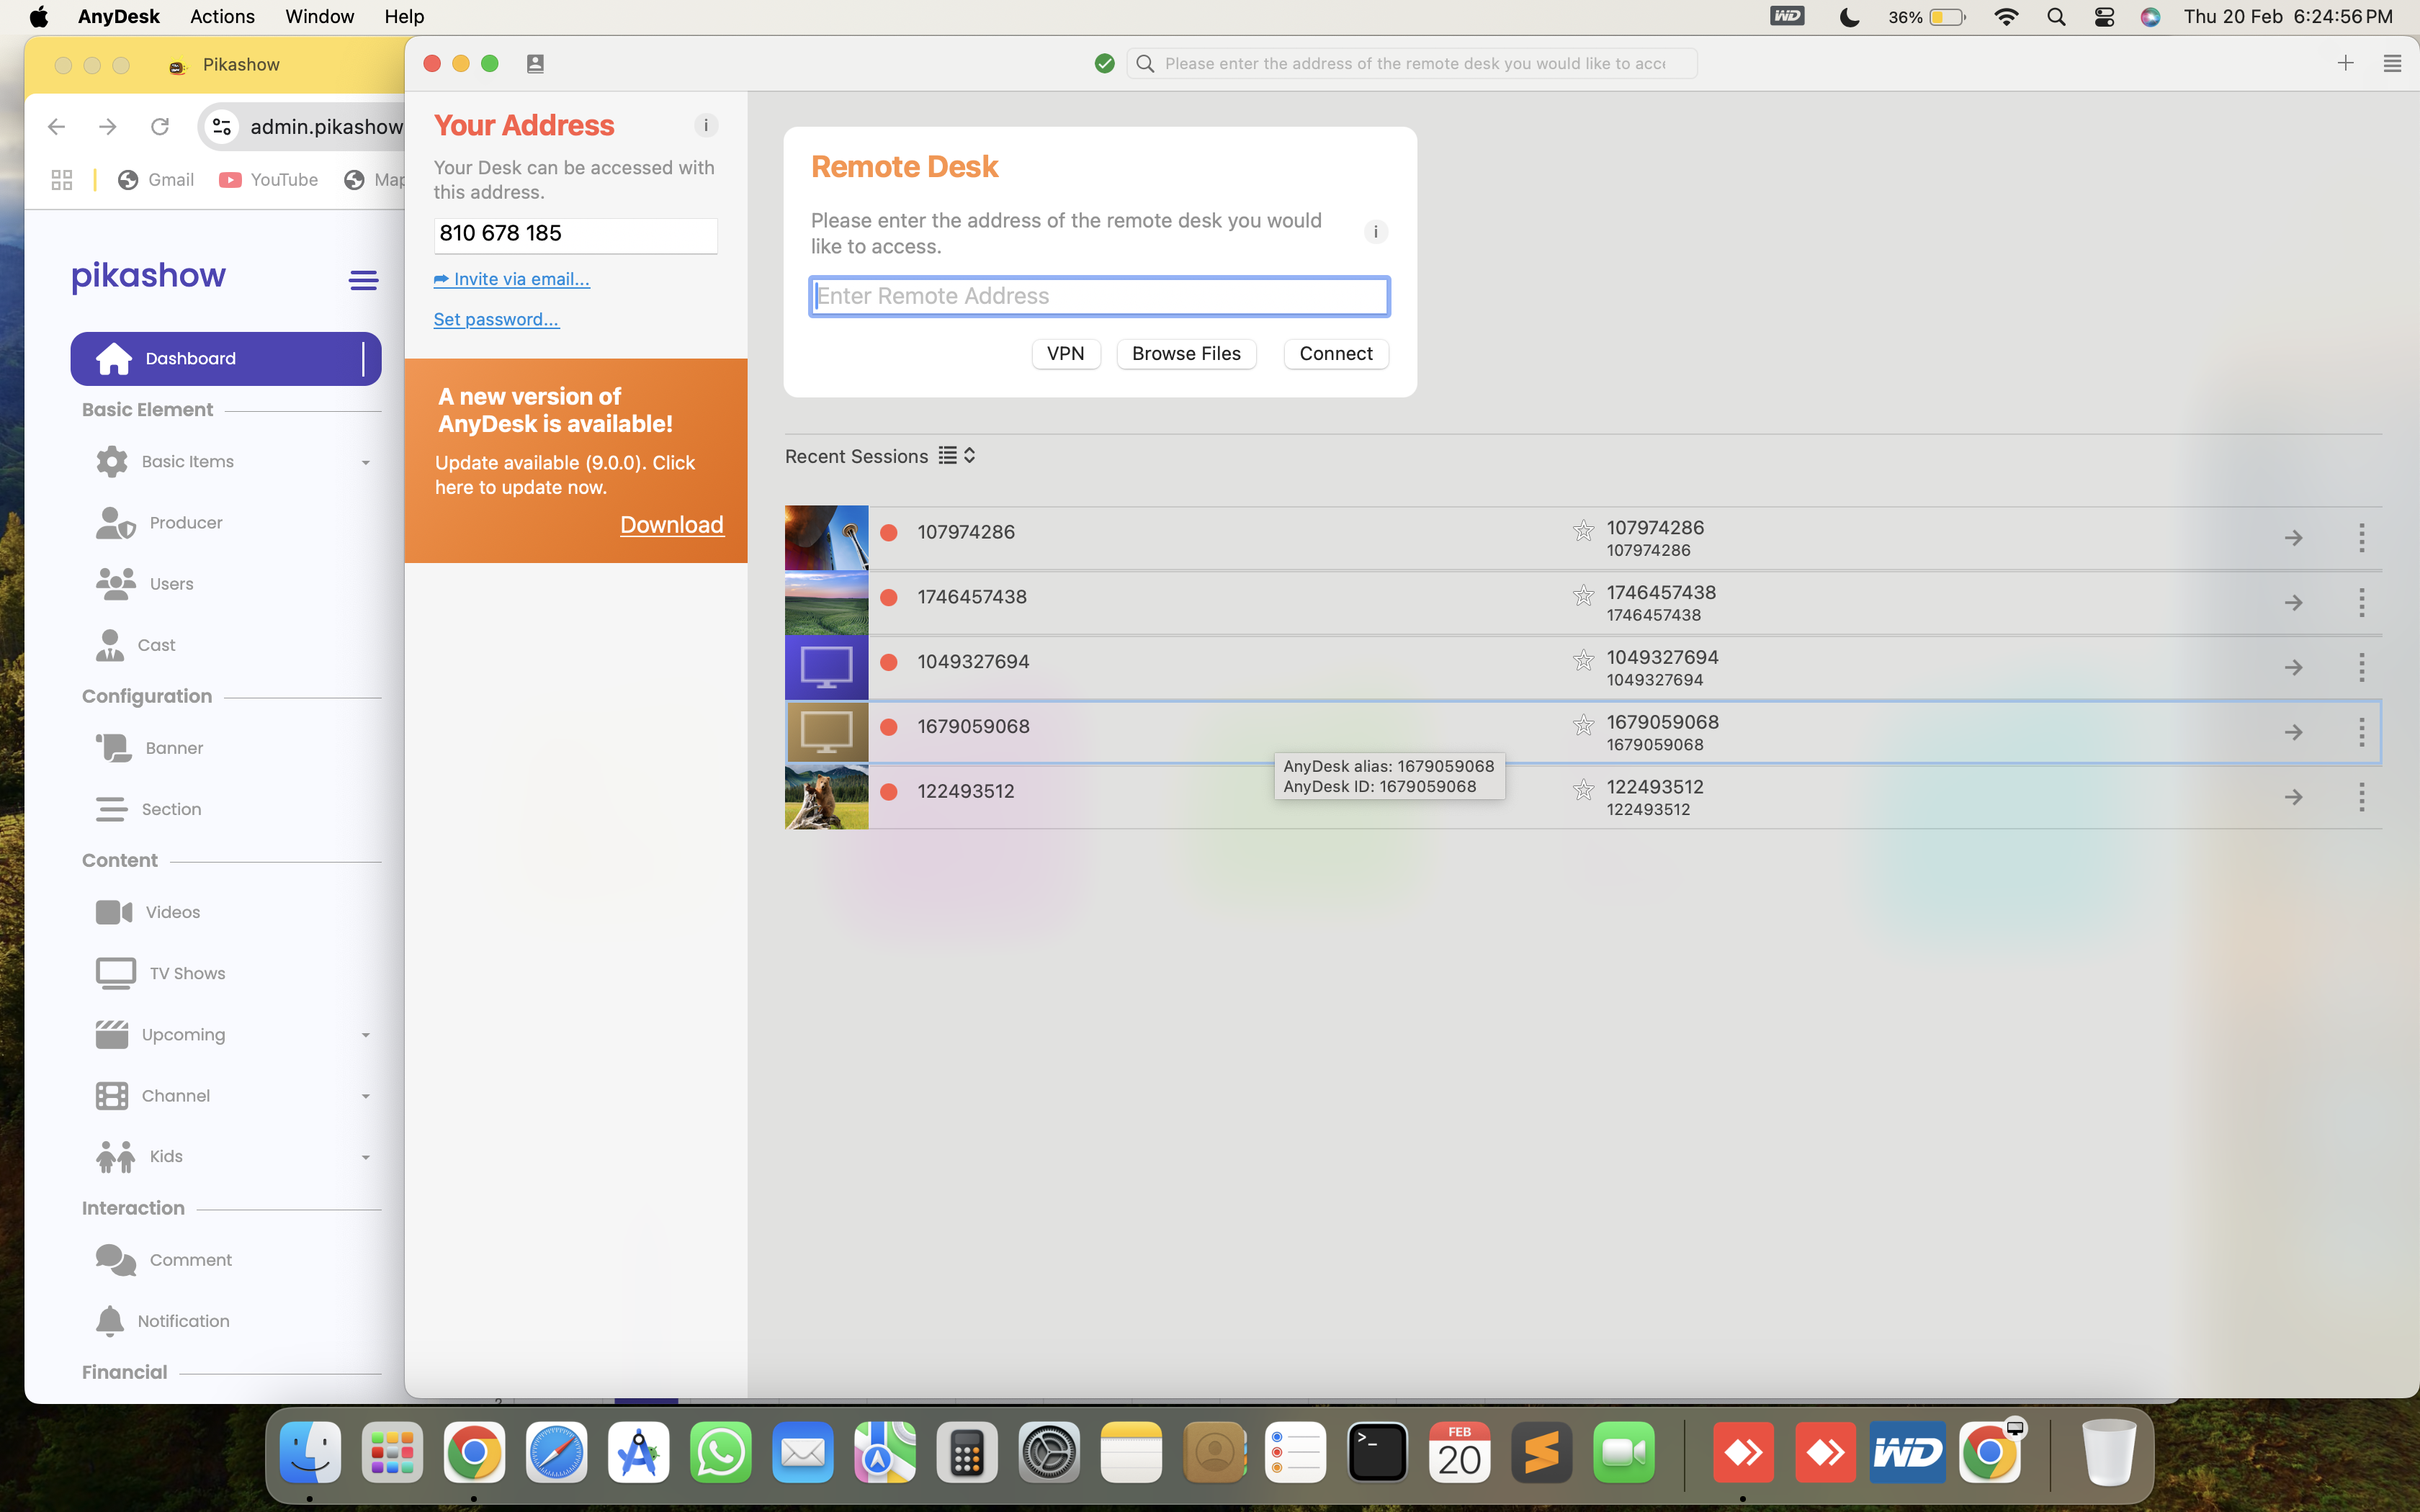Open Set password link
The height and width of the screenshot is (1512, 2420).
(x=496, y=319)
